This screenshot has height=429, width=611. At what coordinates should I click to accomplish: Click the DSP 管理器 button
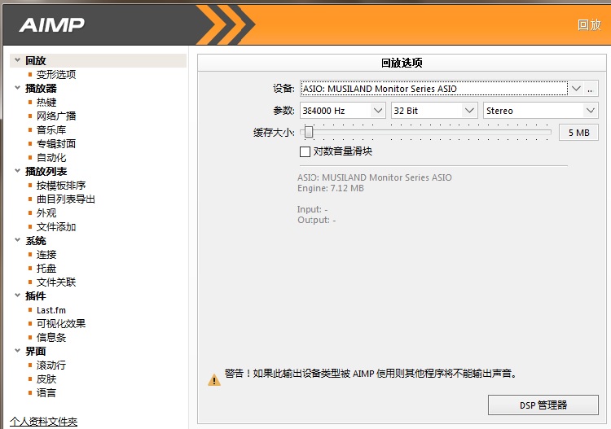click(543, 405)
